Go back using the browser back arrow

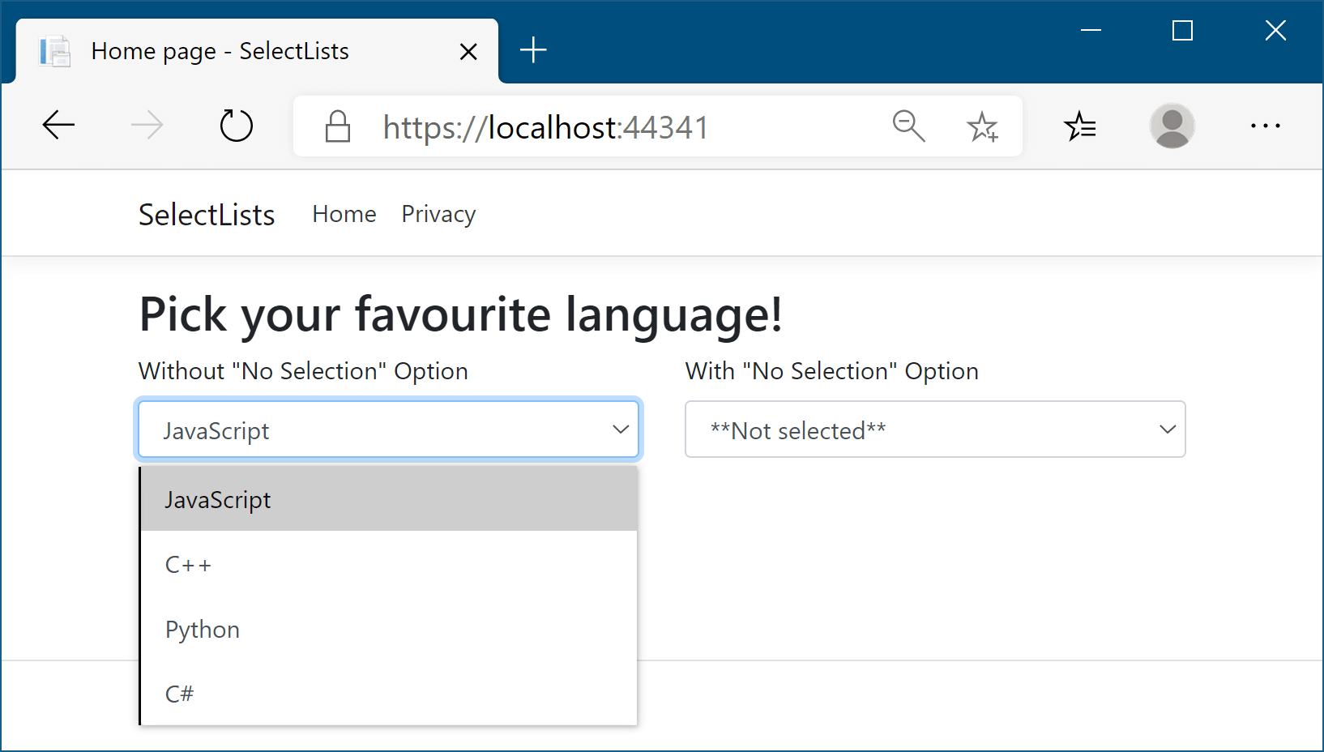tap(58, 126)
